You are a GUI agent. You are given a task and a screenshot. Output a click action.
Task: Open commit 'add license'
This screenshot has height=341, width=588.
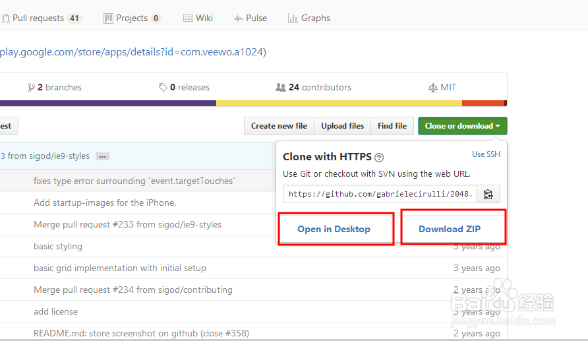pos(55,311)
